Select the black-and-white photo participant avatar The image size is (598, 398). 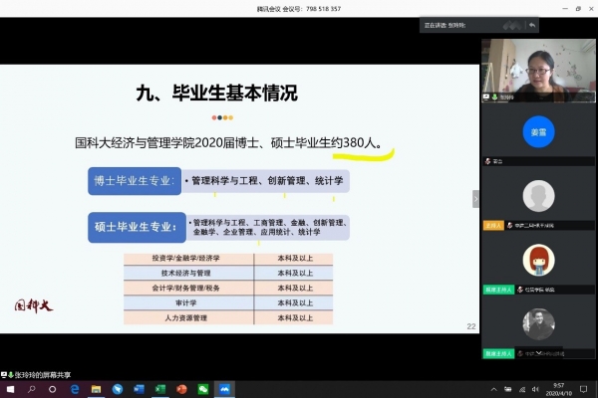[538, 324]
